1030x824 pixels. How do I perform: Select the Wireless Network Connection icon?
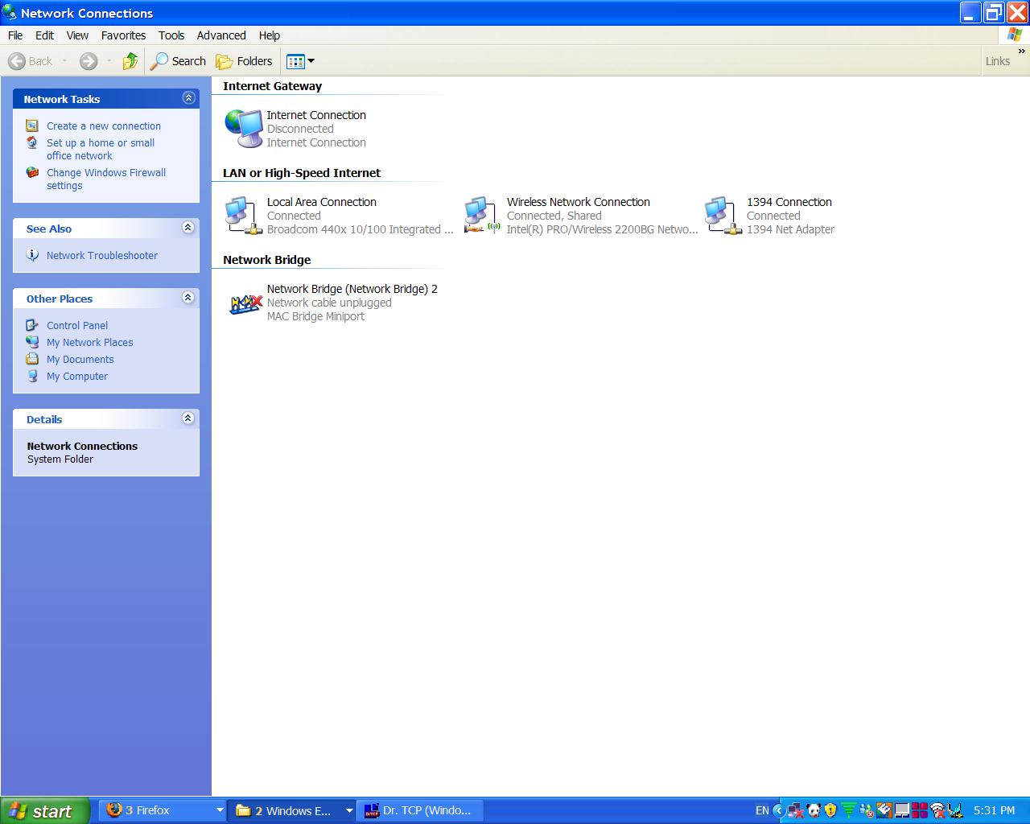(484, 216)
